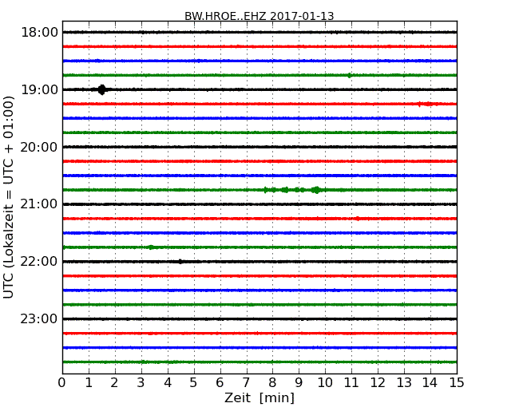Click the x-axis tick label 0
519x415 pixels.
pos(62,382)
